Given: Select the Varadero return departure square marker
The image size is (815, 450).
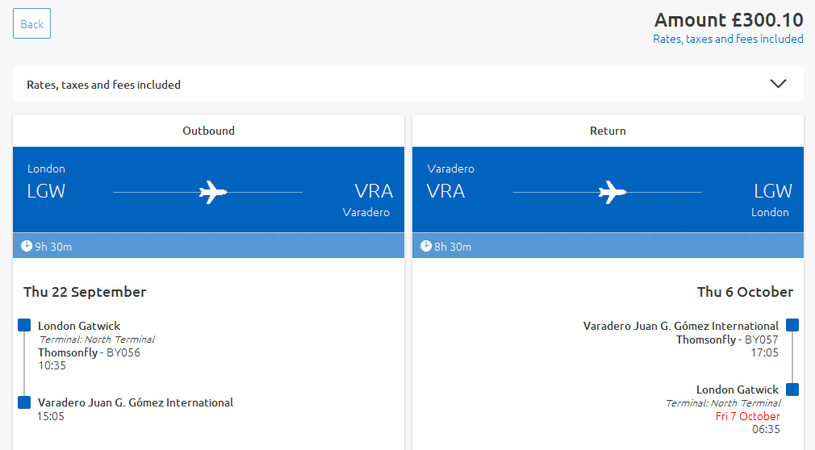Looking at the screenshot, I should click(x=792, y=325).
